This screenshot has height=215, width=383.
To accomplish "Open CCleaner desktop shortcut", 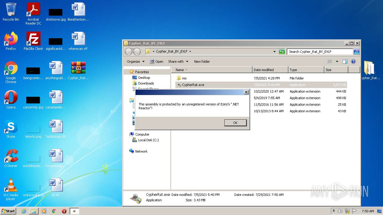I will 11,158.
